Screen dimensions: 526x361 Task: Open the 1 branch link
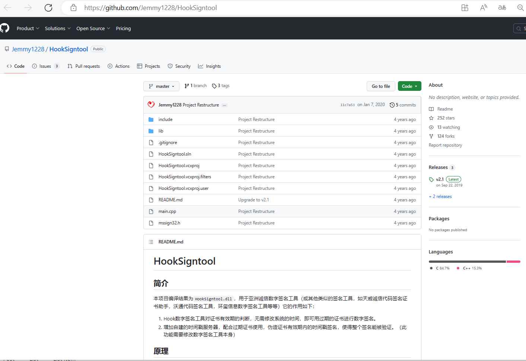click(195, 86)
